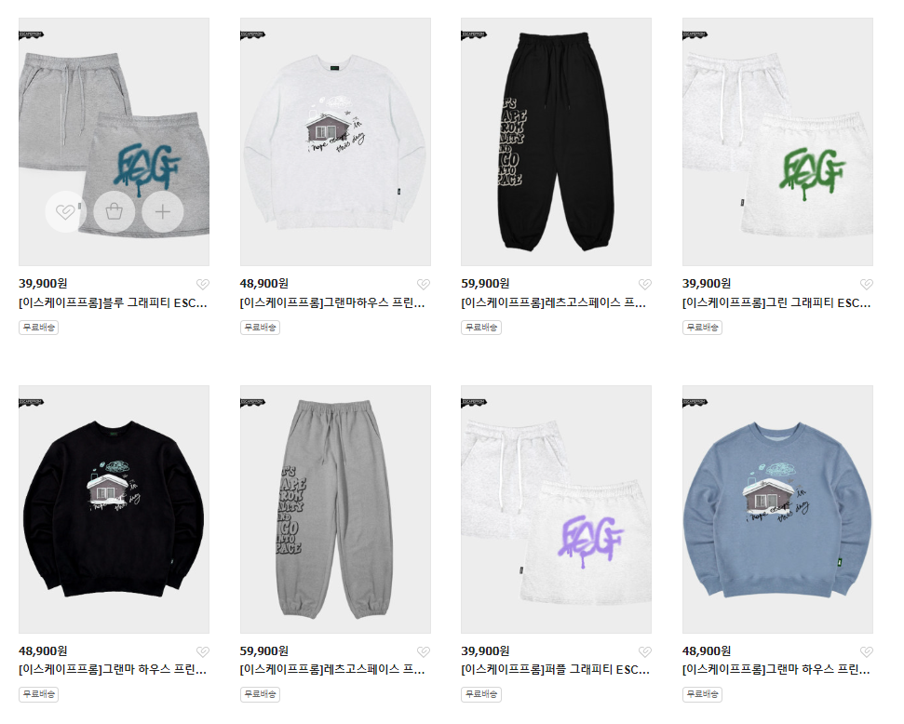The width and height of the screenshot is (904, 724).
Task: Open the white 그랜마하우스 프린 product title link
Action: (332, 302)
